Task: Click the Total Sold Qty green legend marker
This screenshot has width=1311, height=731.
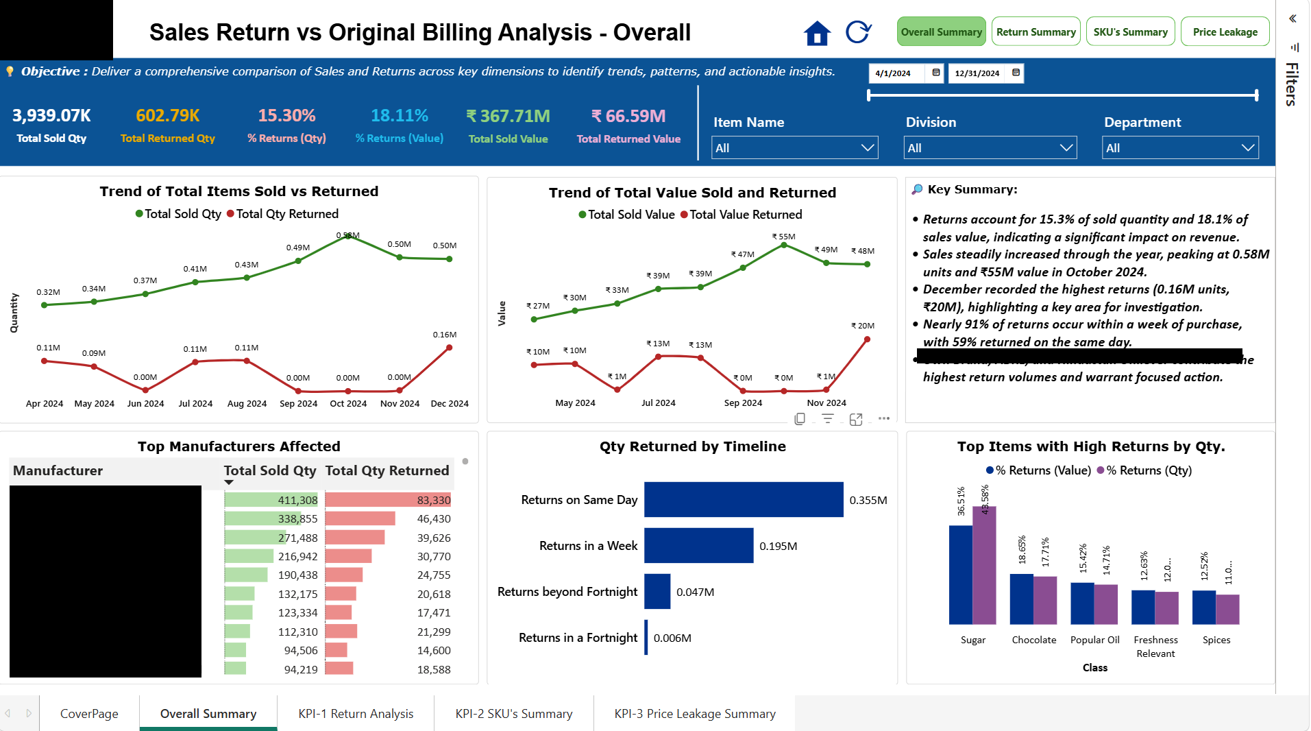Action: 139,214
